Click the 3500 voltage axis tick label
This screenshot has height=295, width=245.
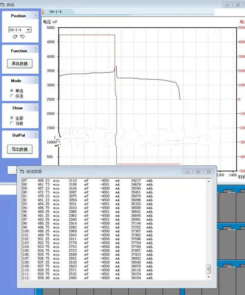coord(51,71)
